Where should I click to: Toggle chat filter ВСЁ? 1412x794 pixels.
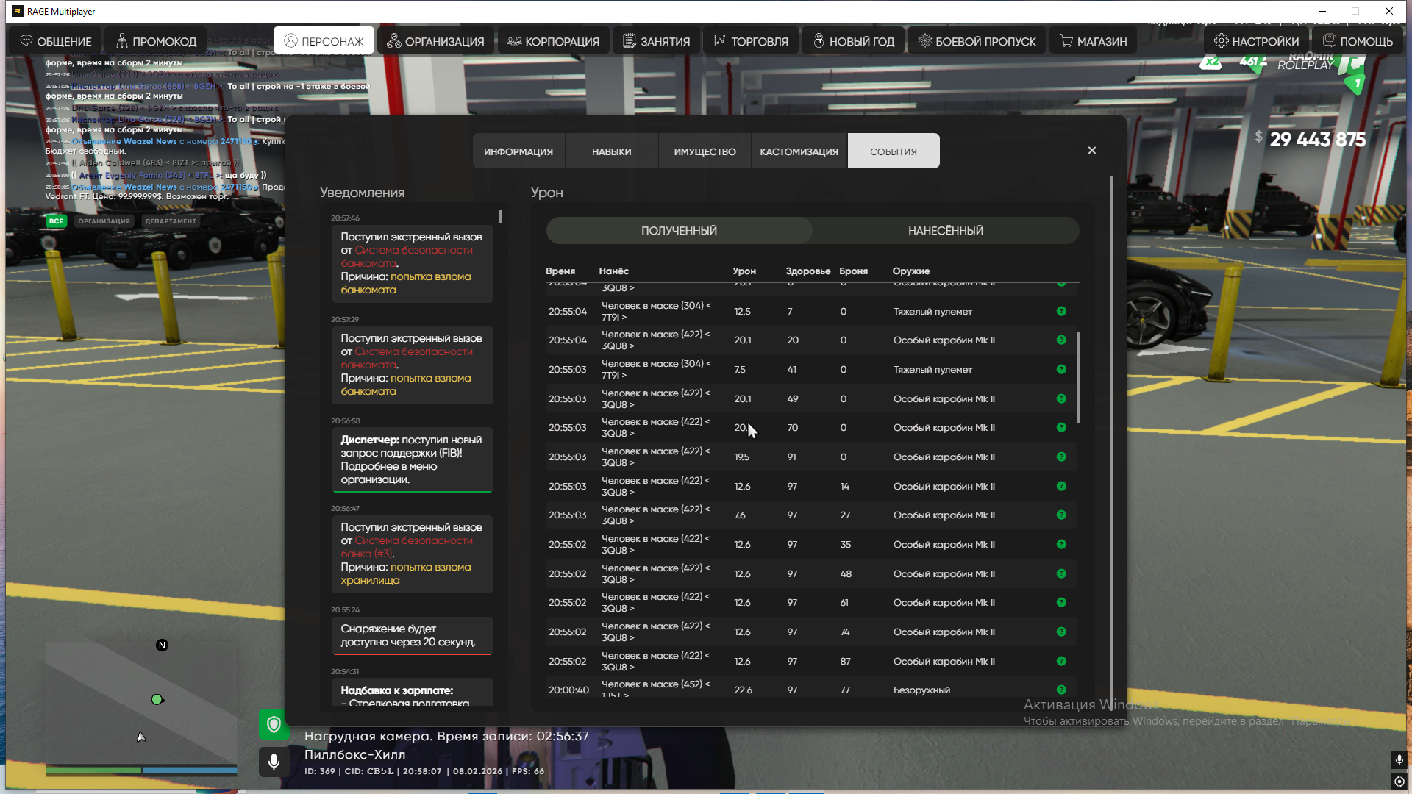56,221
